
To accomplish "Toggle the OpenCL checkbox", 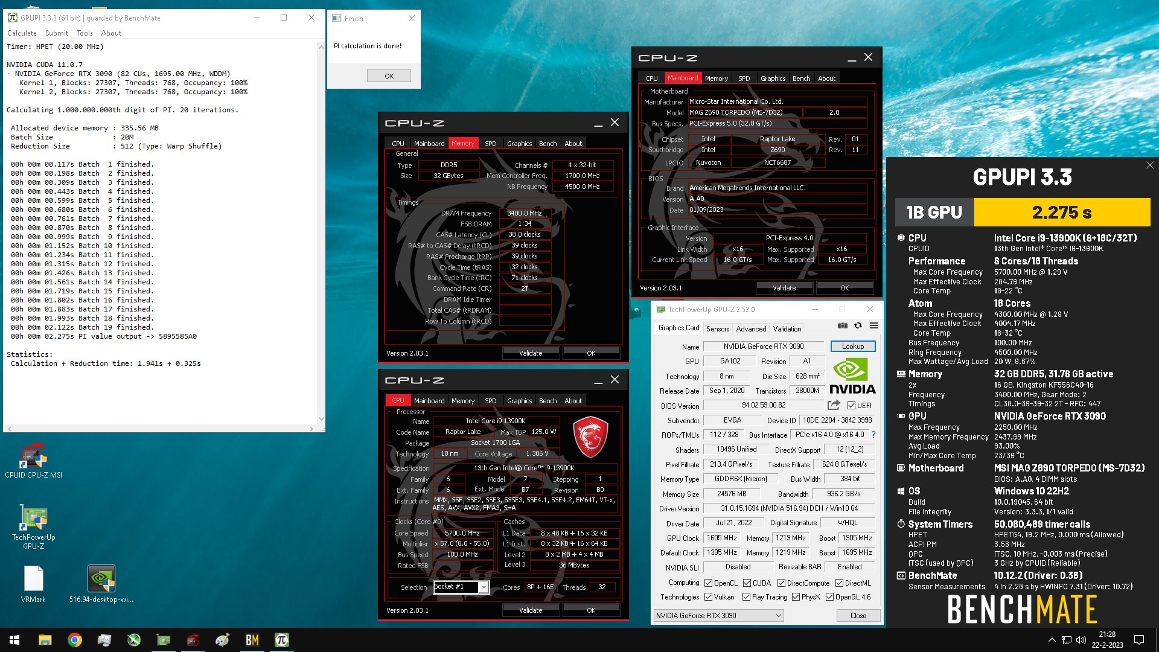I will click(x=708, y=583).
